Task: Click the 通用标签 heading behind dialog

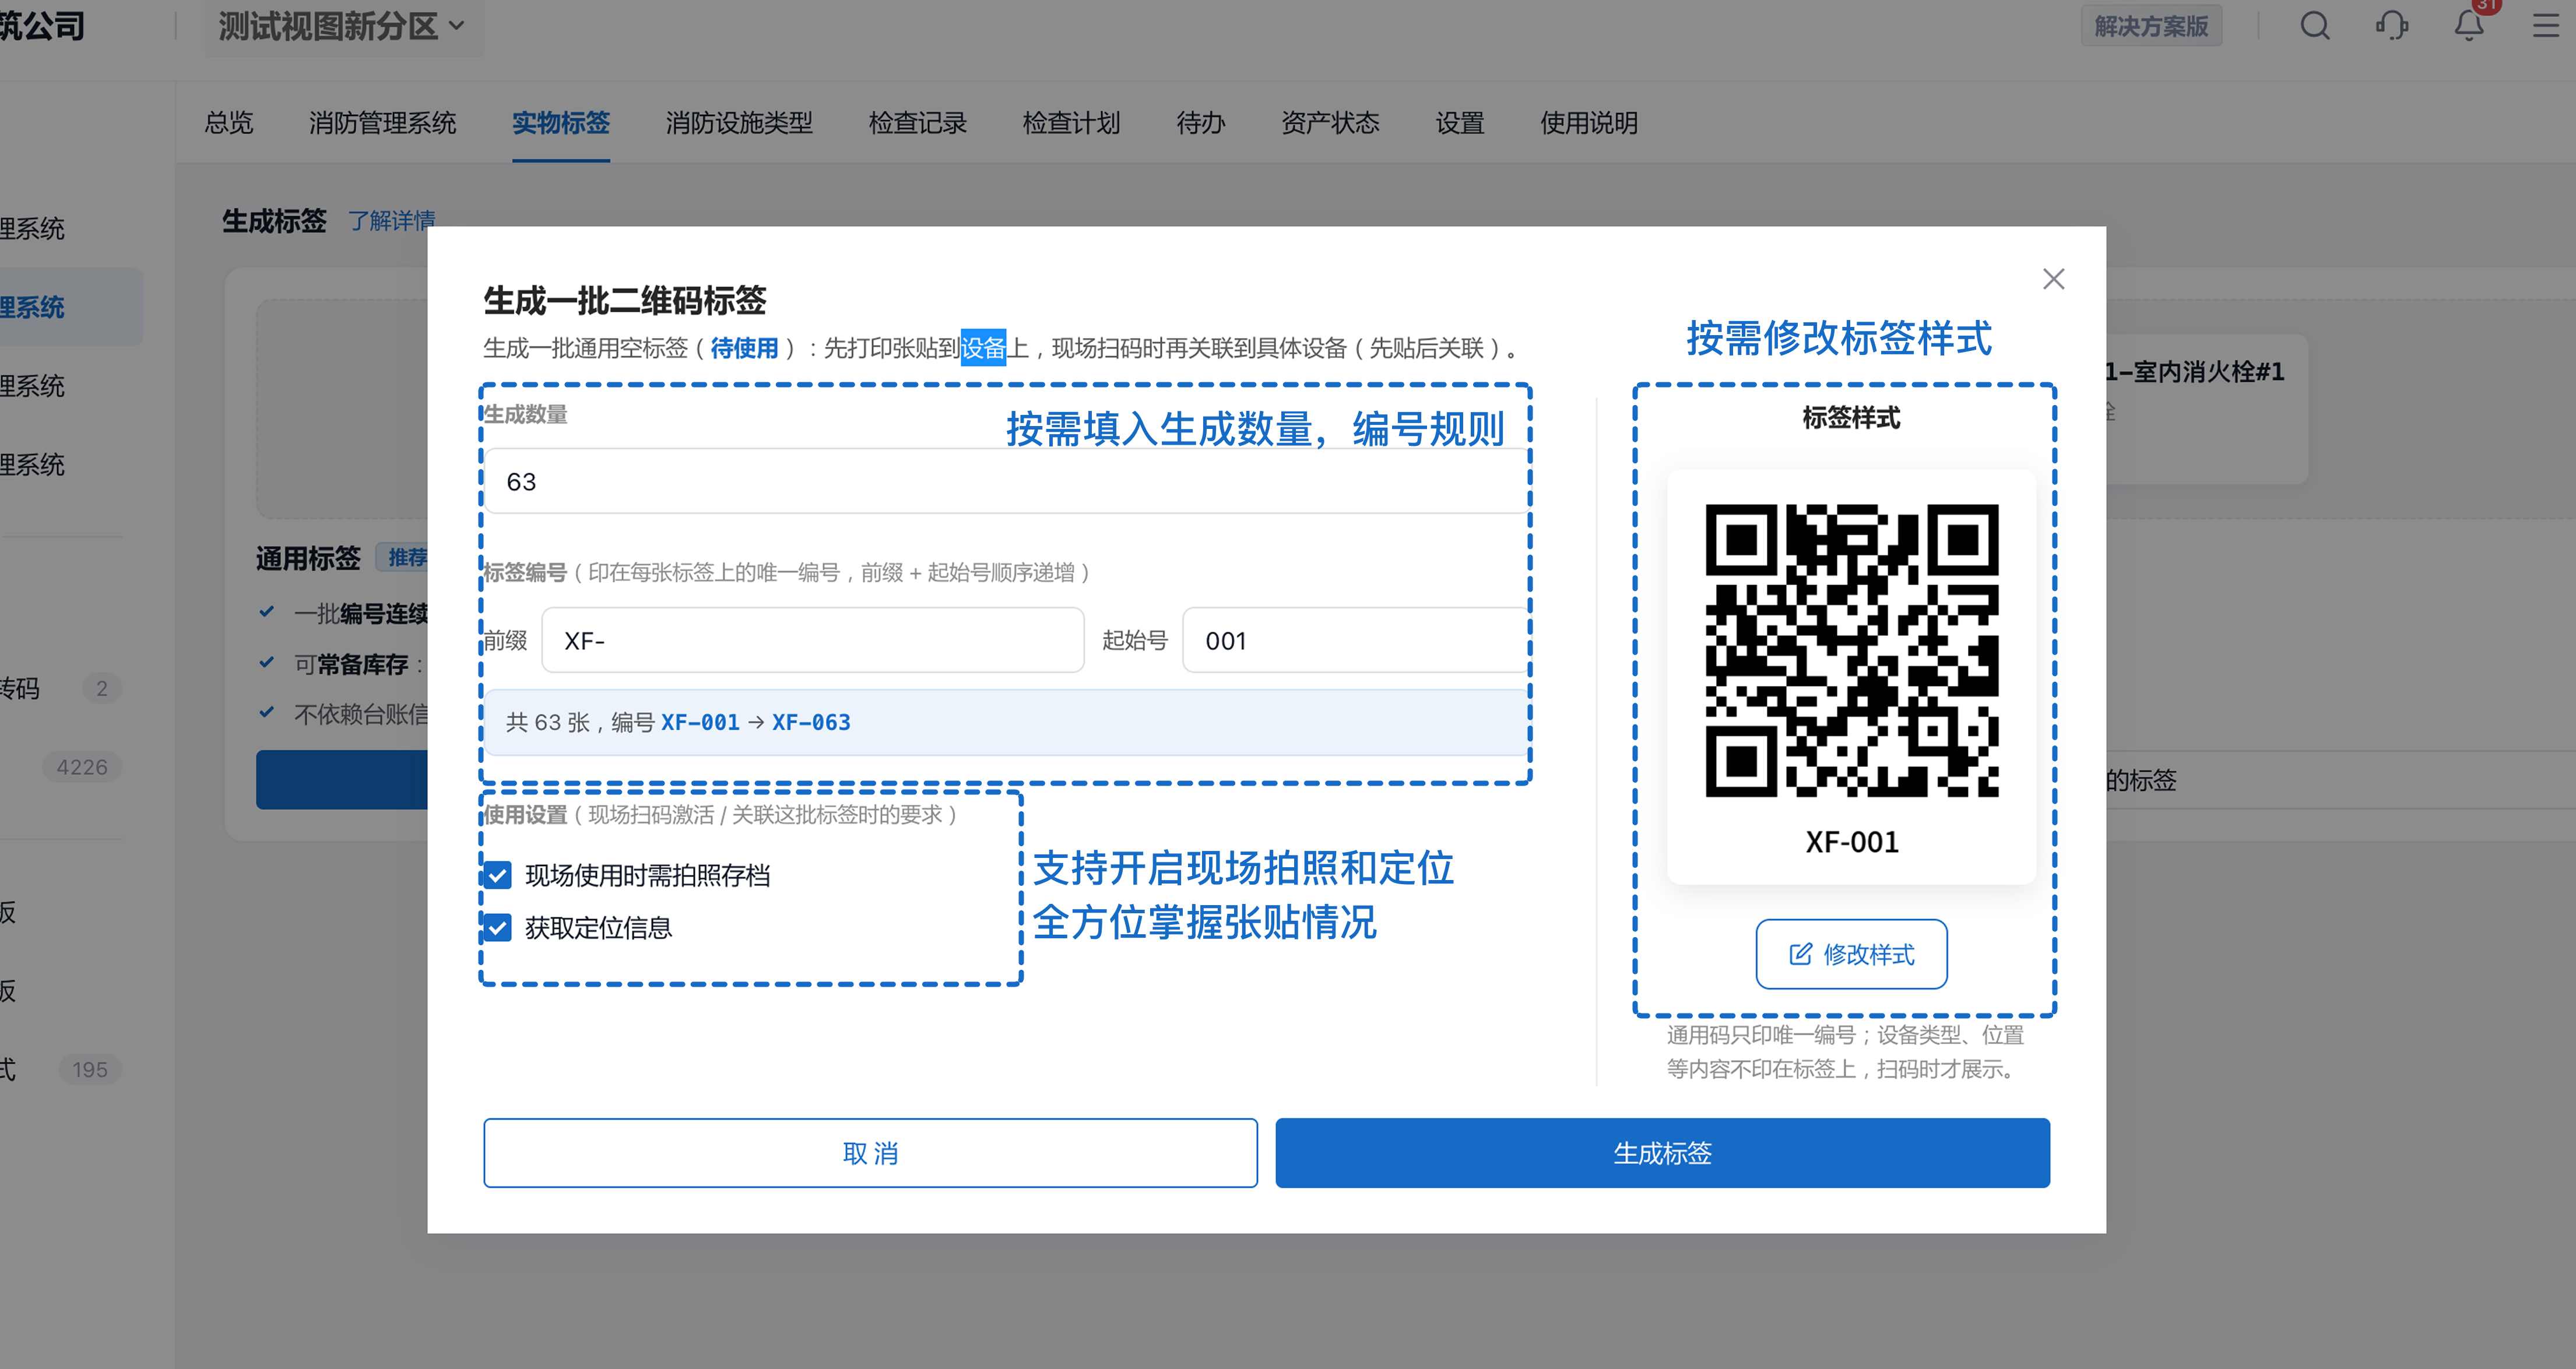Action: click(308, 558)
